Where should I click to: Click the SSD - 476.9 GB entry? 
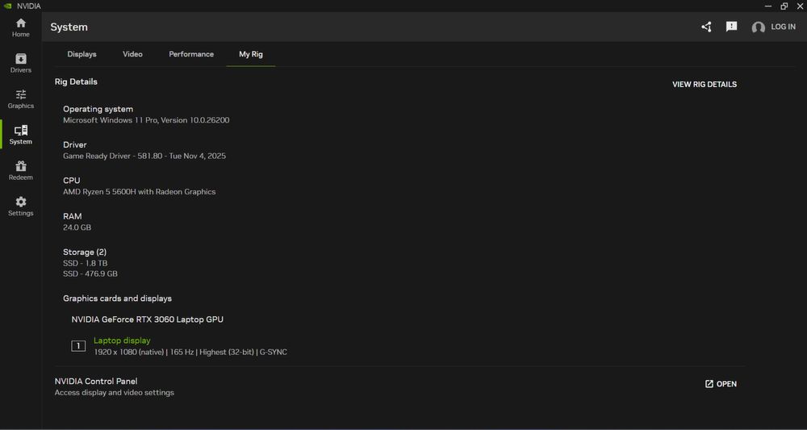click(90, 274)
